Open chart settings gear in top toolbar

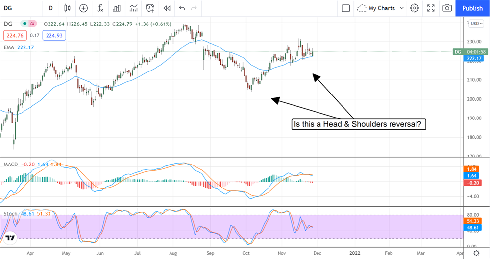click(415, 8)
